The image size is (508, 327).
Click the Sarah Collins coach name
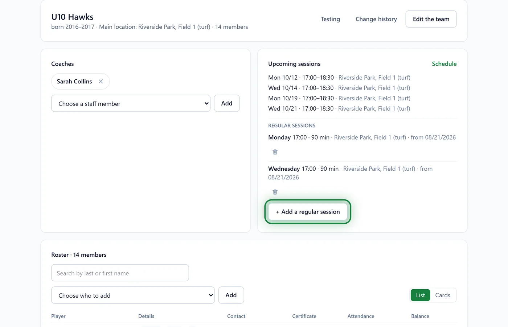point(74,82)
